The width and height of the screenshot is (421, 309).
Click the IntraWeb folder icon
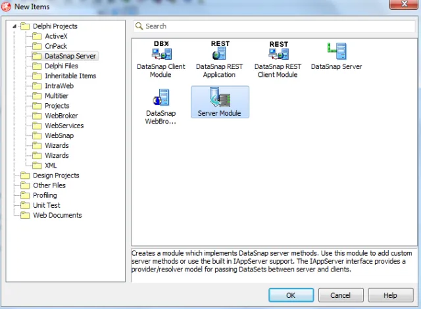coord(37,86)
